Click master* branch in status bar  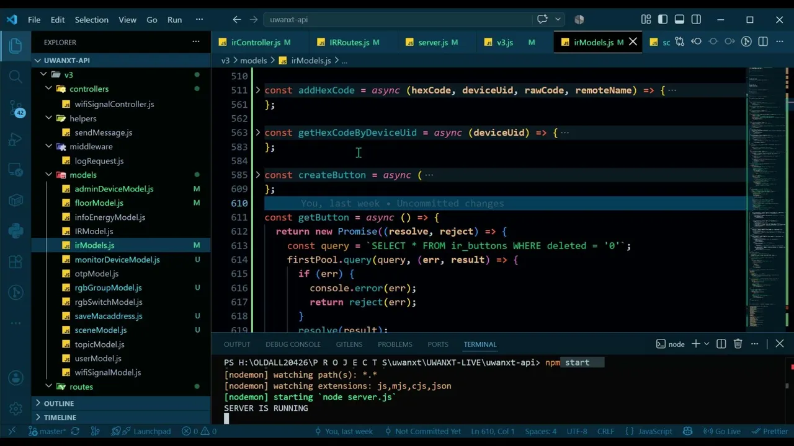tap(48, 431)
